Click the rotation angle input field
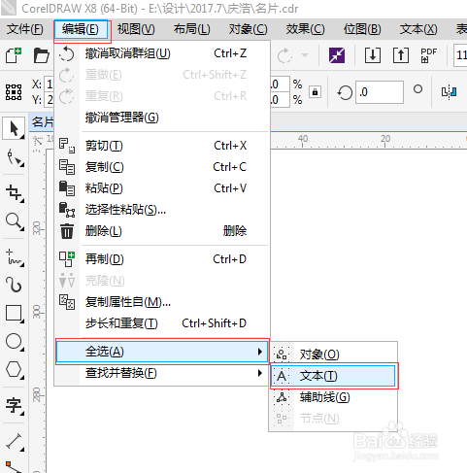 click(x=380, y=92)
